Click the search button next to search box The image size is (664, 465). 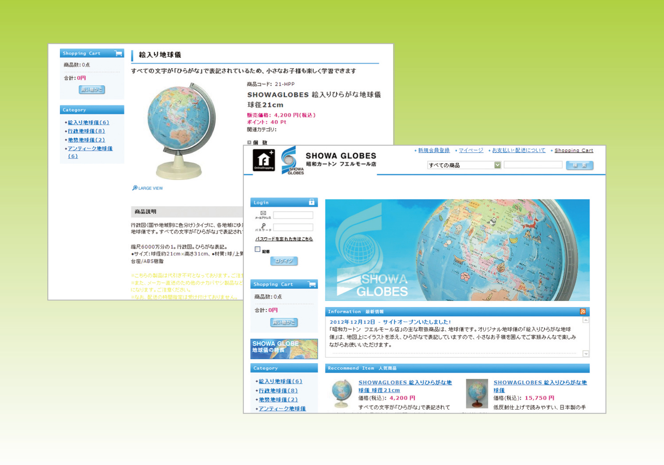click(579, 165)
